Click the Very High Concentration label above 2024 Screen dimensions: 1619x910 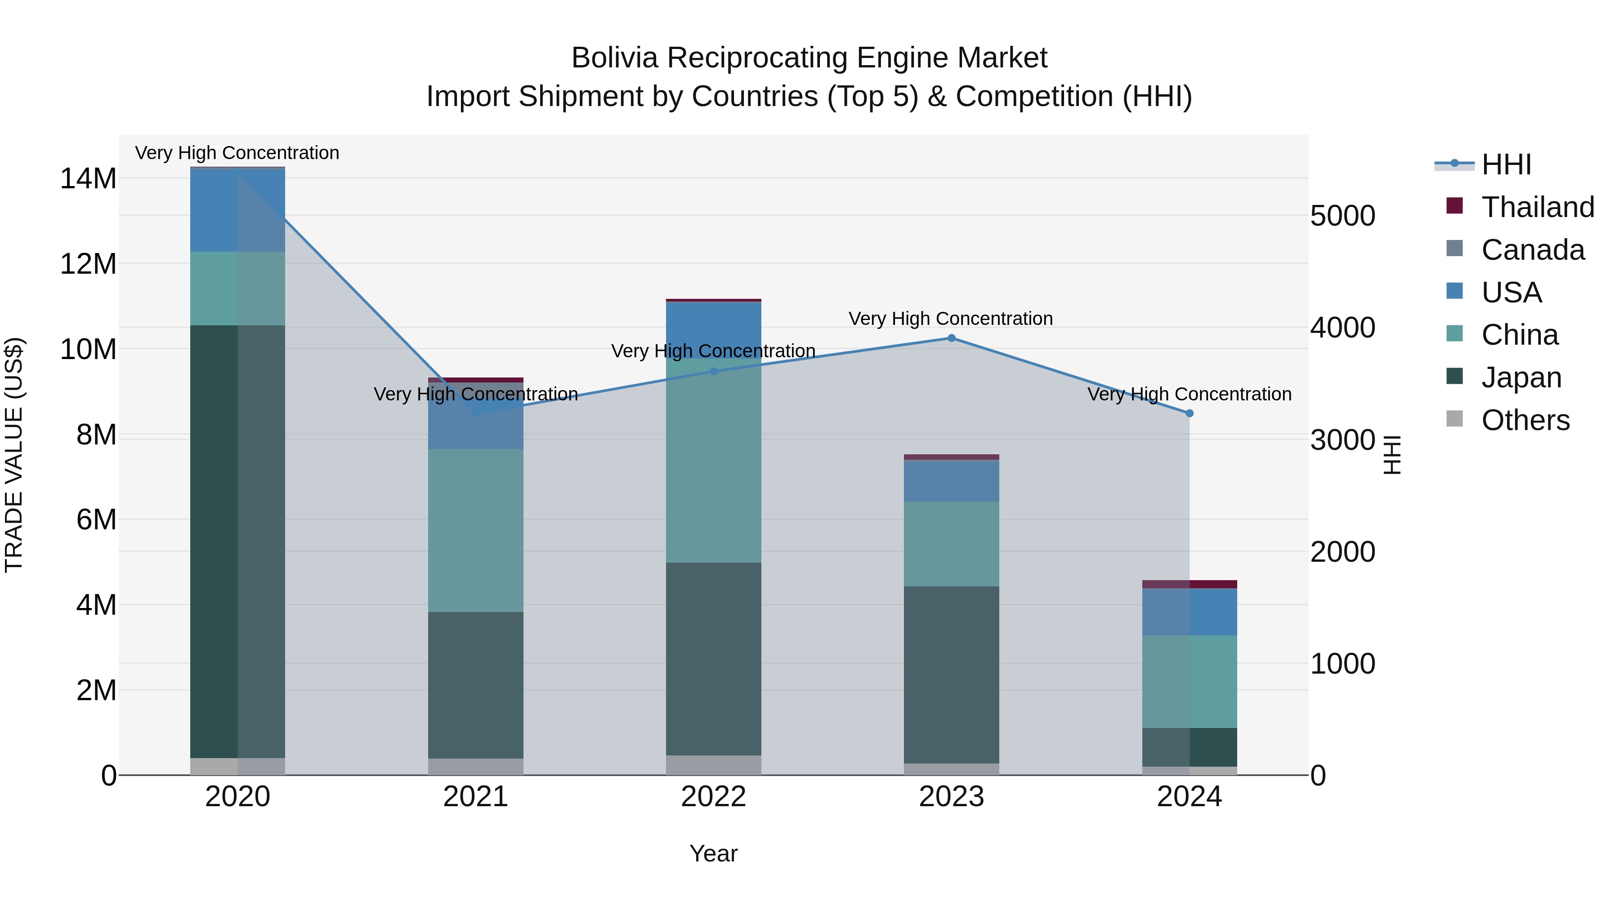[1190, 394]
